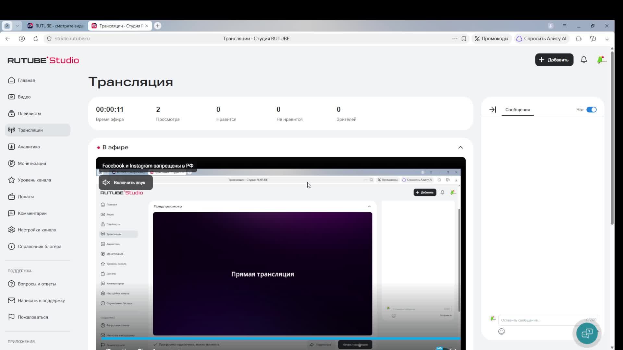Open the browser extensions icon
This screenshot has width=623, height=350.
579,39
